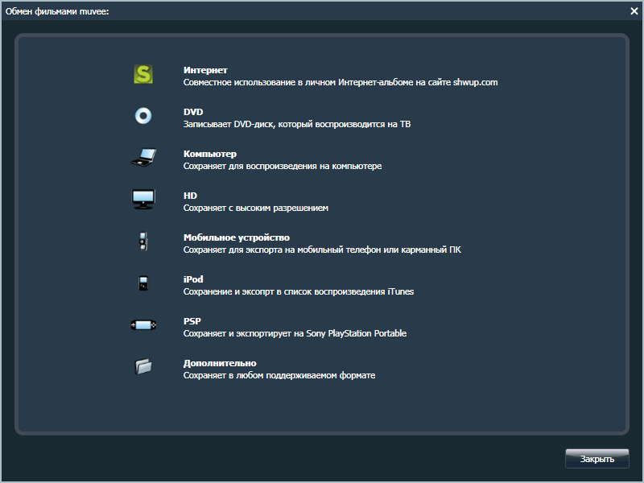Choose the DVD burning option label
This screenshot has width=644, height=483.
tap(193, 112)
